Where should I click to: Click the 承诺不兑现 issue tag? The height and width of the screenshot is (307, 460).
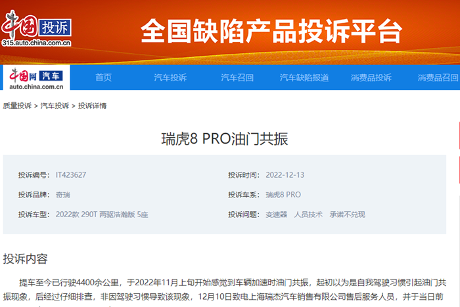point(347,215)
